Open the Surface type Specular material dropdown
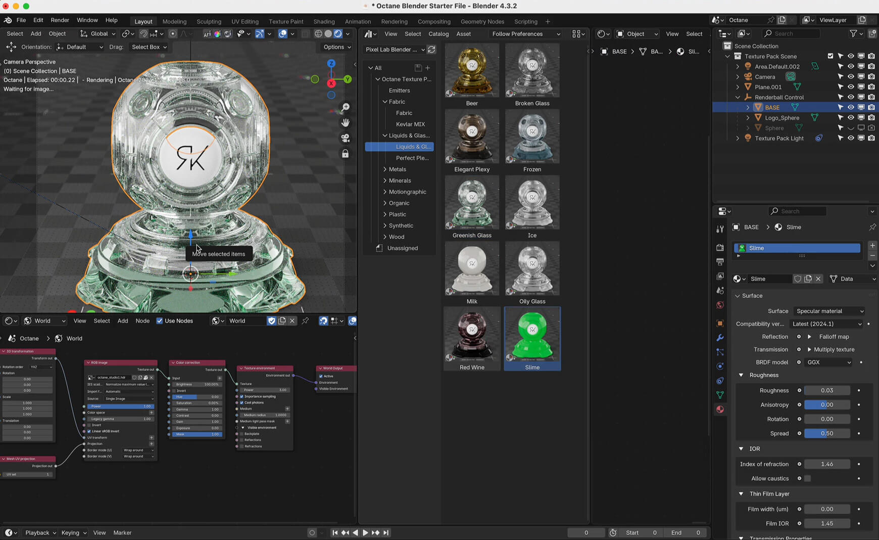The image size is (879, 540). tap(829, 311)
